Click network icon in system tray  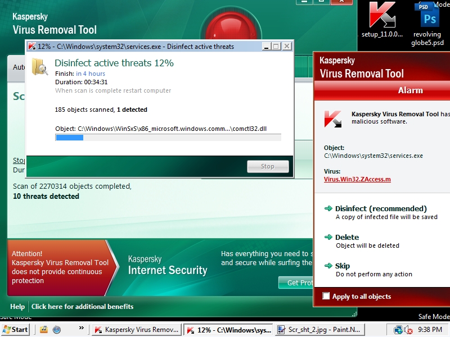point(398,330)
